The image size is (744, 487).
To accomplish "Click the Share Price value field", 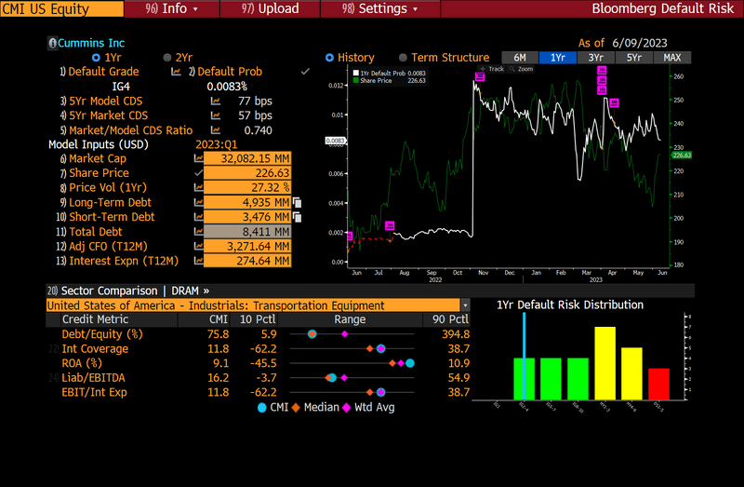I will [246, 173].
